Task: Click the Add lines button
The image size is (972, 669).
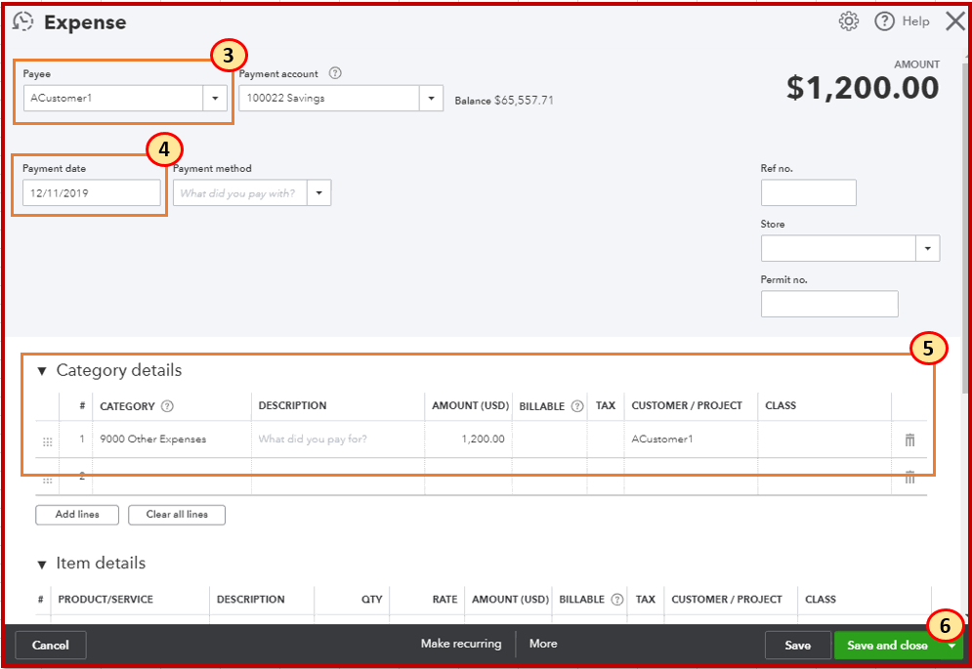Action: click(77, 515)
